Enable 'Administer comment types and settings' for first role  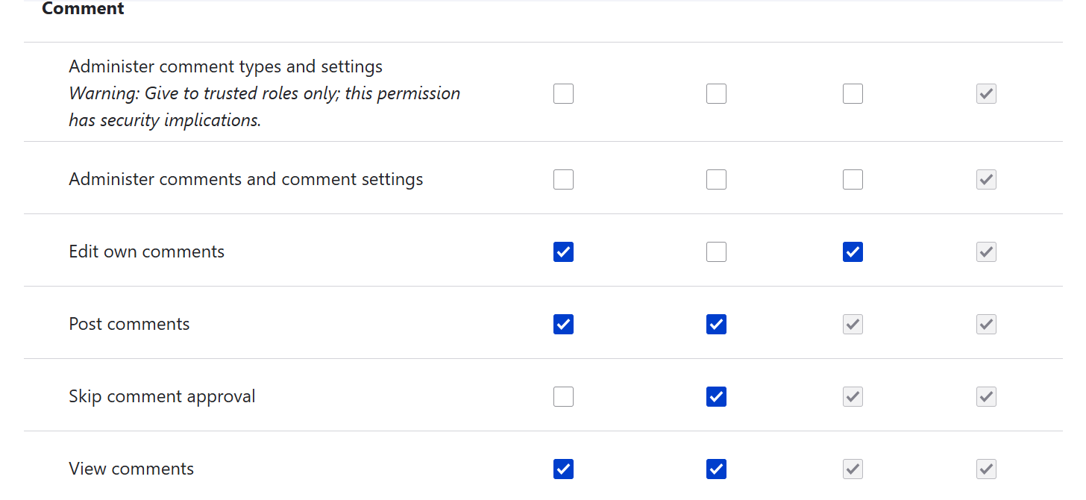pyautogui.click(x=563, y=93)
